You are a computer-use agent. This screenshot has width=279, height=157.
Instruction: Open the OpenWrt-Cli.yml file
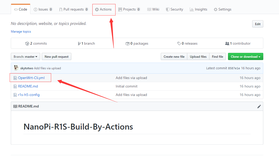(31, 78)
